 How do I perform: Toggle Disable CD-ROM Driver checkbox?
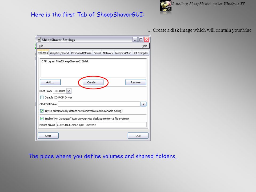42,97
